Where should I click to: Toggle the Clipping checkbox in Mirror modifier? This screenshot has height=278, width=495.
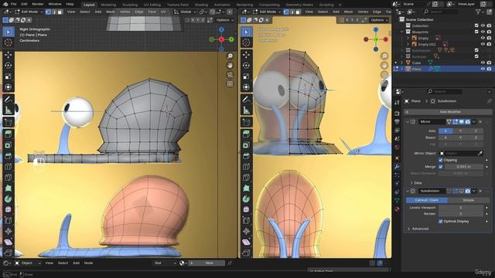click(x=441, y=160)
